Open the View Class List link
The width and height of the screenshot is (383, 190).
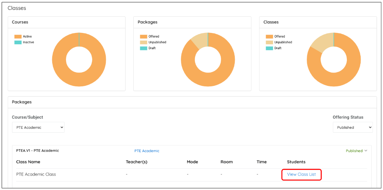pyautogui.click(x=301, y=174)
